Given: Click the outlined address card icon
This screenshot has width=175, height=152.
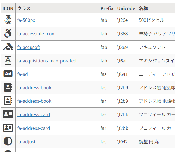Looking at the screenshot, I should pos(8,128).
